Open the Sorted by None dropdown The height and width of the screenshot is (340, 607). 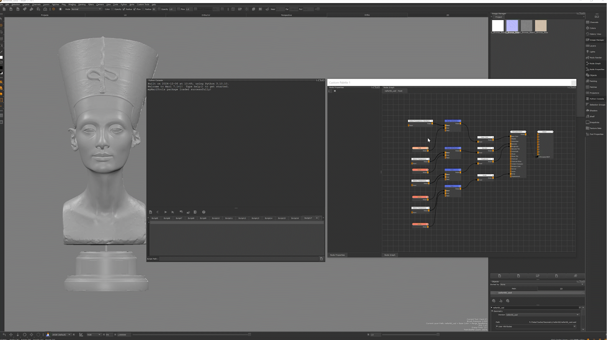click(x=541, y=285)
